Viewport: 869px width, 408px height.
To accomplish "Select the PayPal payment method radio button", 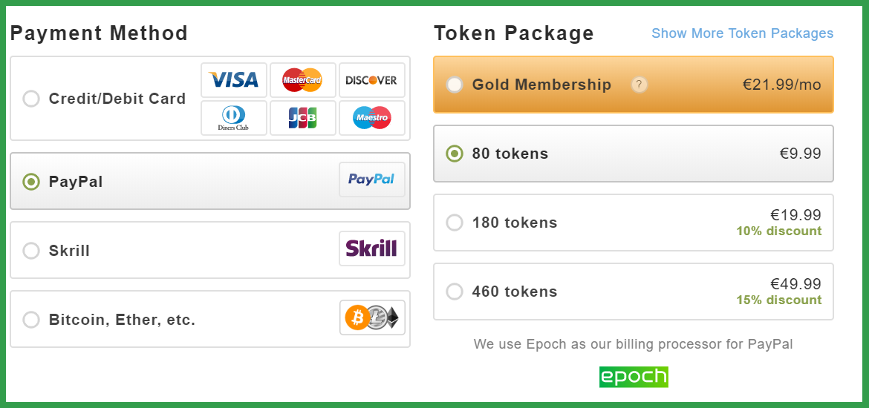I will (x=31, y=182).
